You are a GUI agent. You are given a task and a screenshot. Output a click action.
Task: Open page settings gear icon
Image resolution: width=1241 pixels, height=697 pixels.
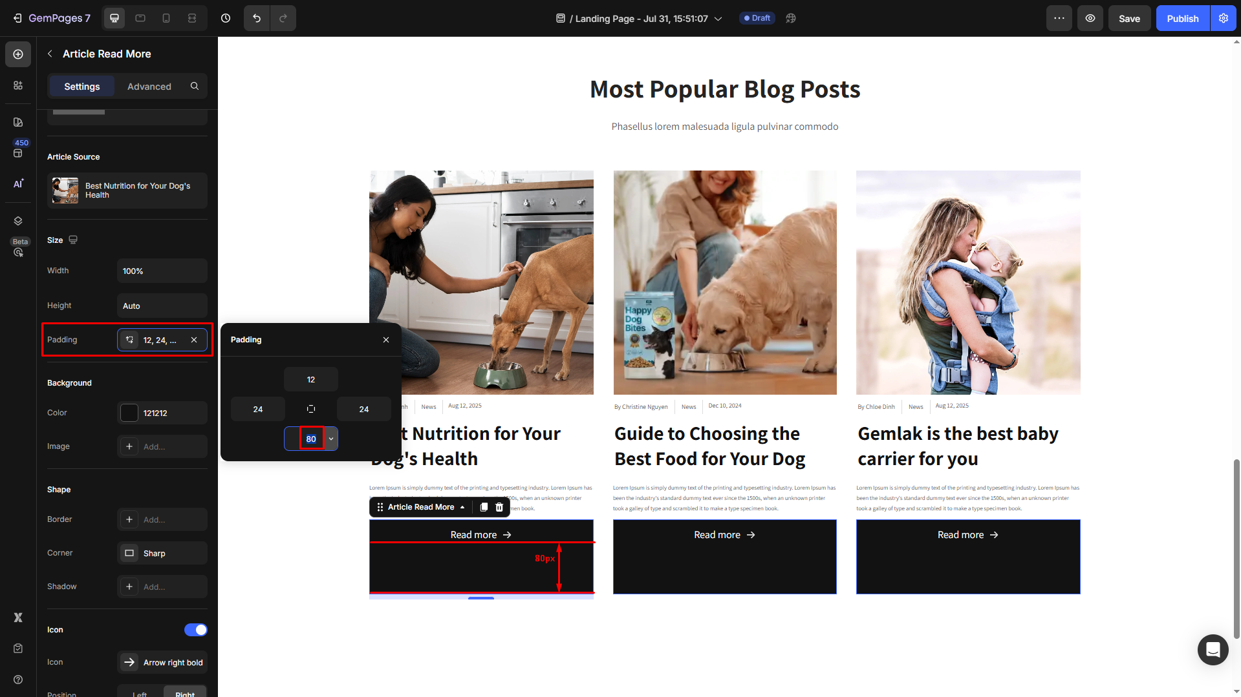click(1224, 18)
